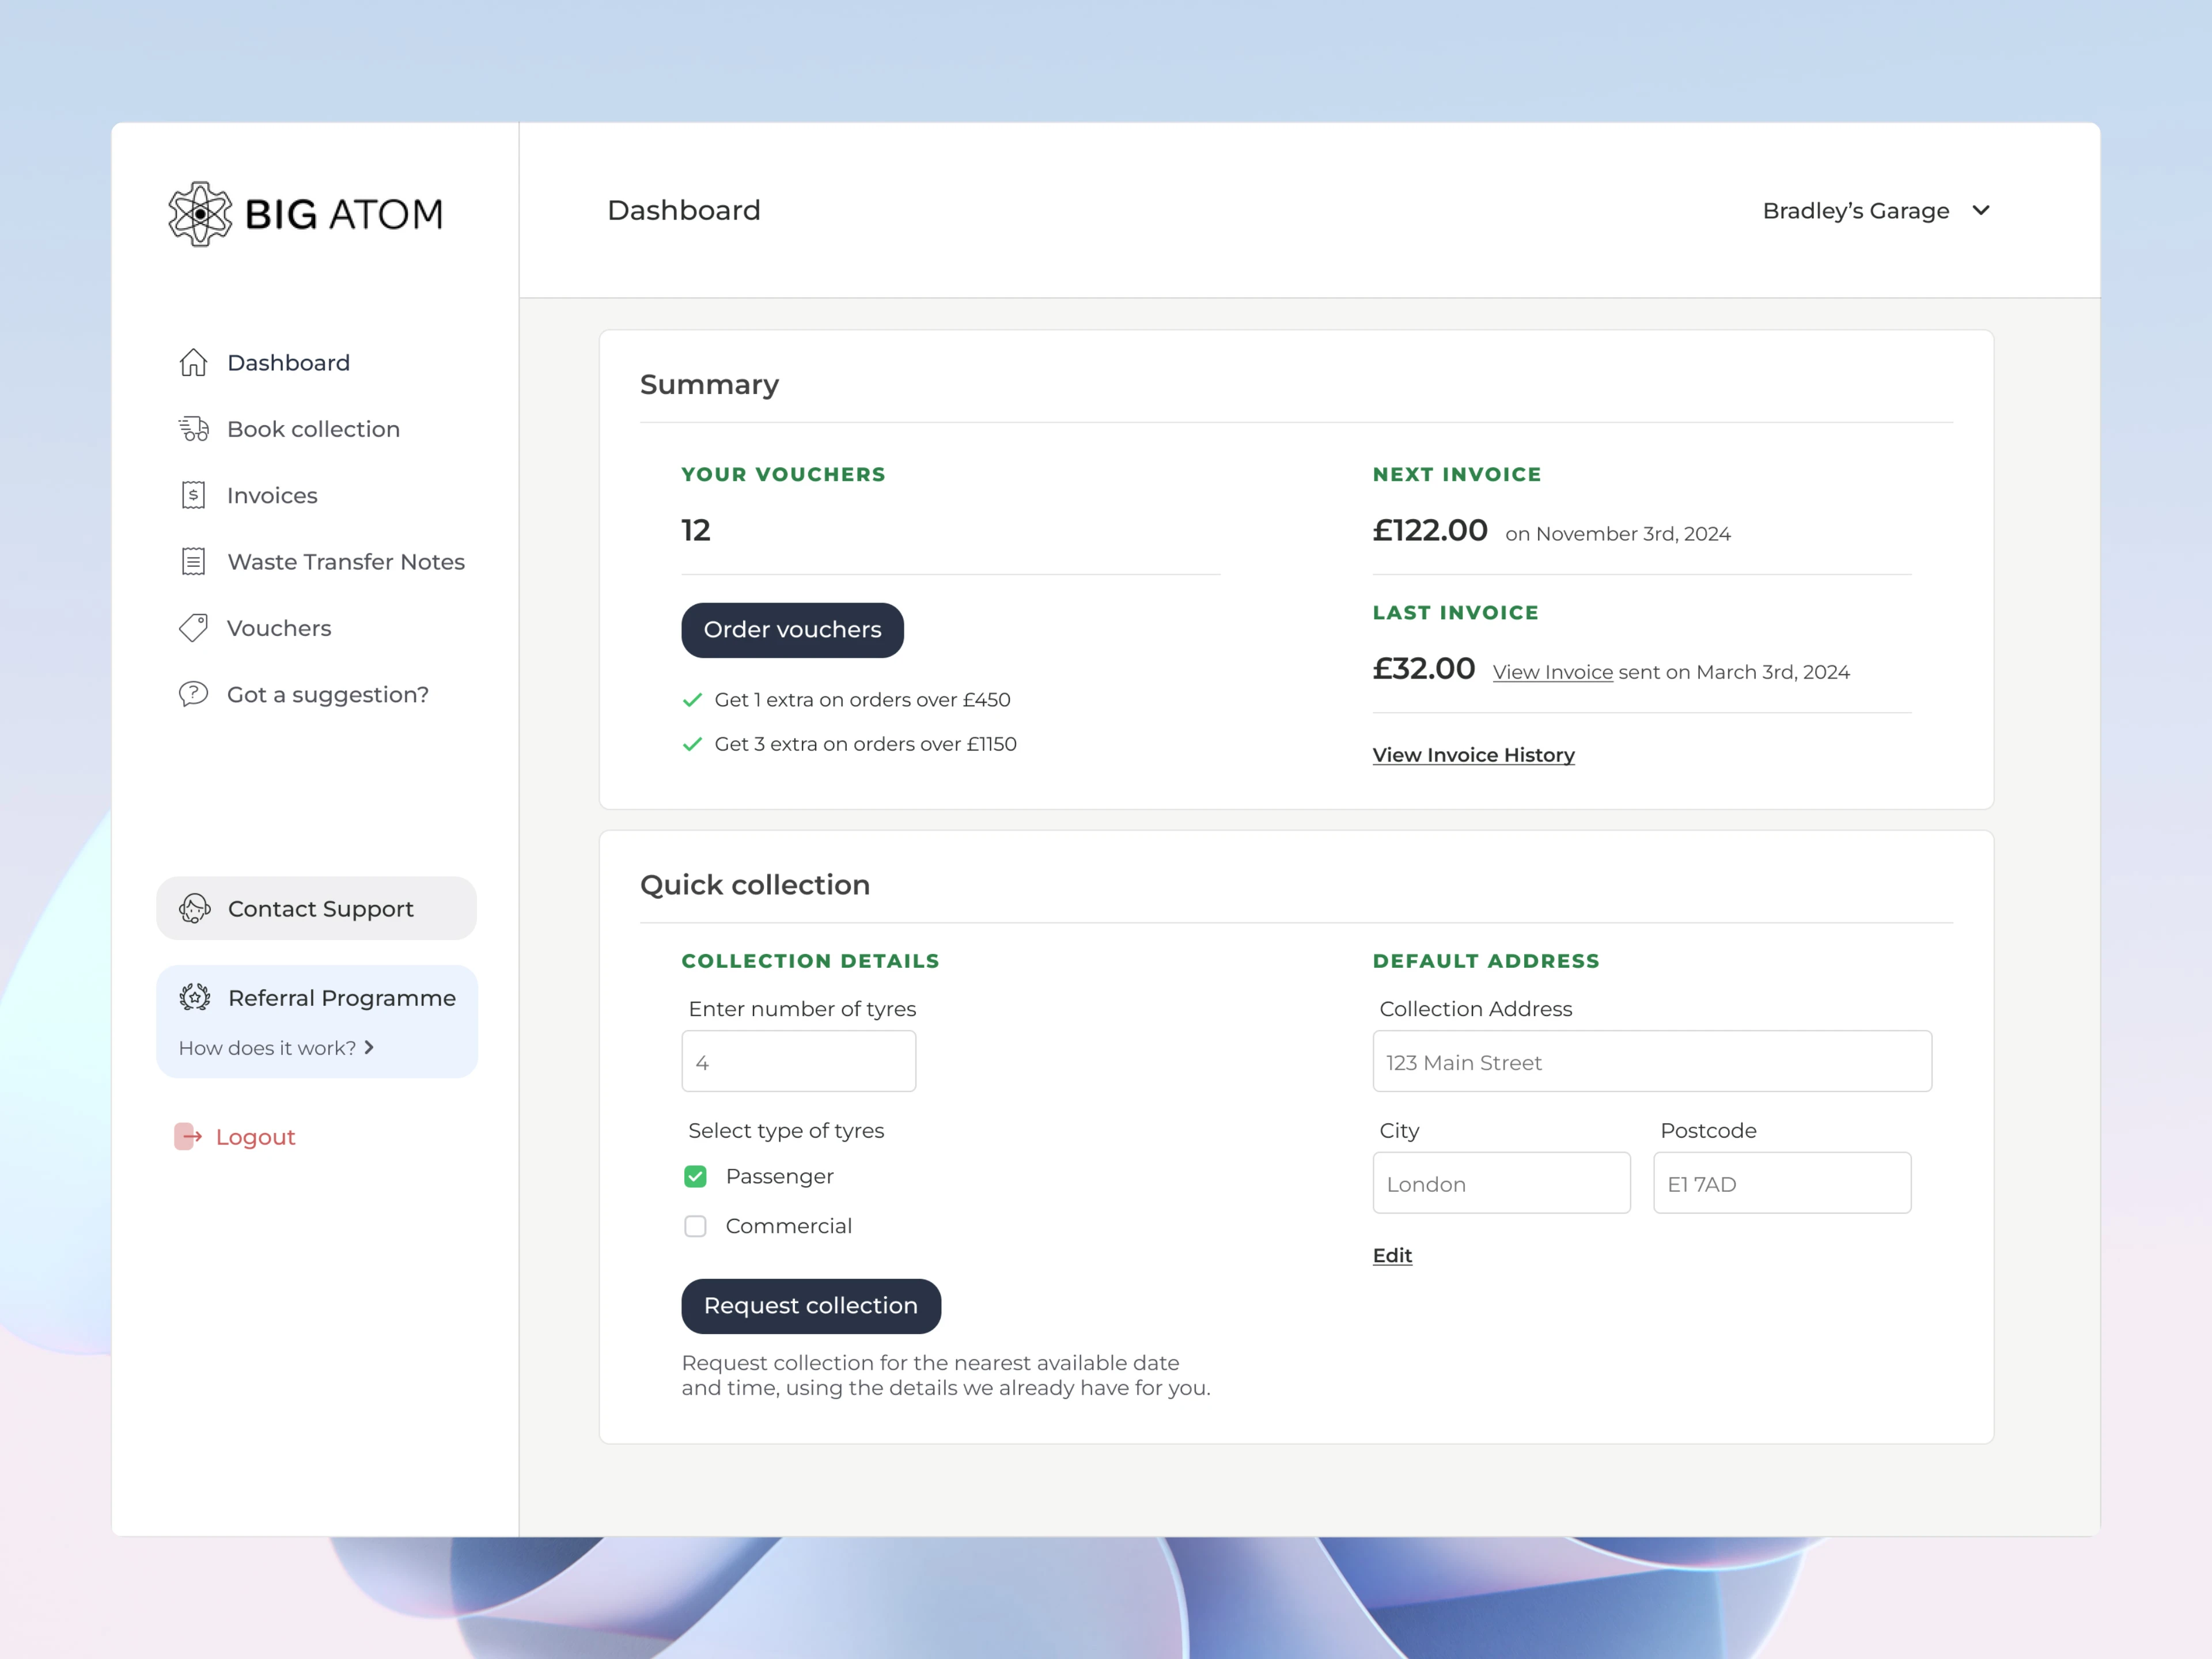
Task: Click the Summary heading
Action: point(709,385)
